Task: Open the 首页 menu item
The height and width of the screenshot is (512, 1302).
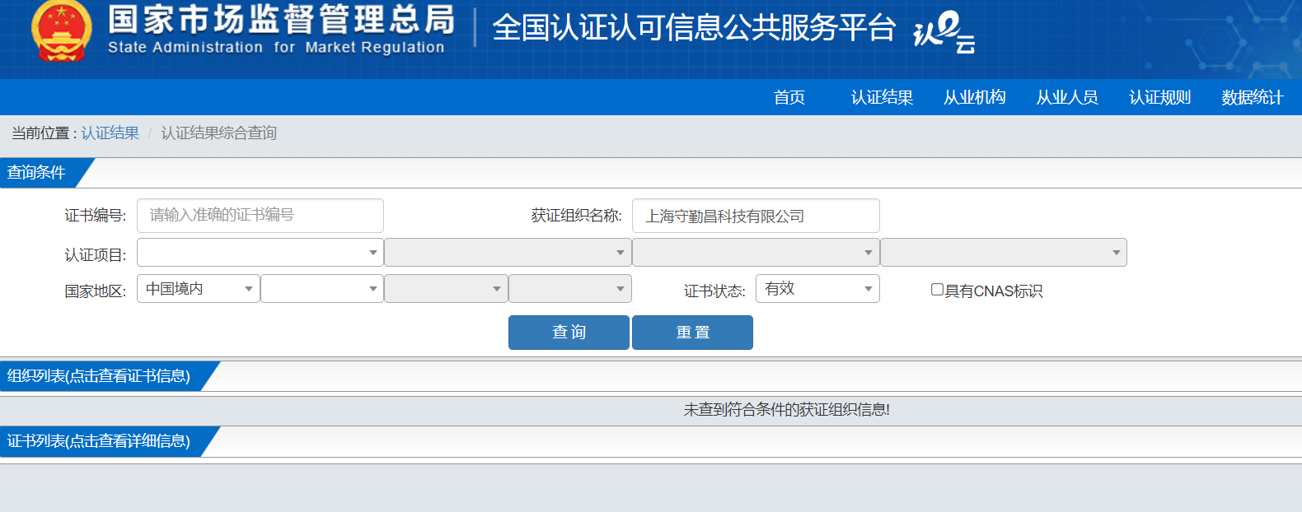Action: (789, 97)
